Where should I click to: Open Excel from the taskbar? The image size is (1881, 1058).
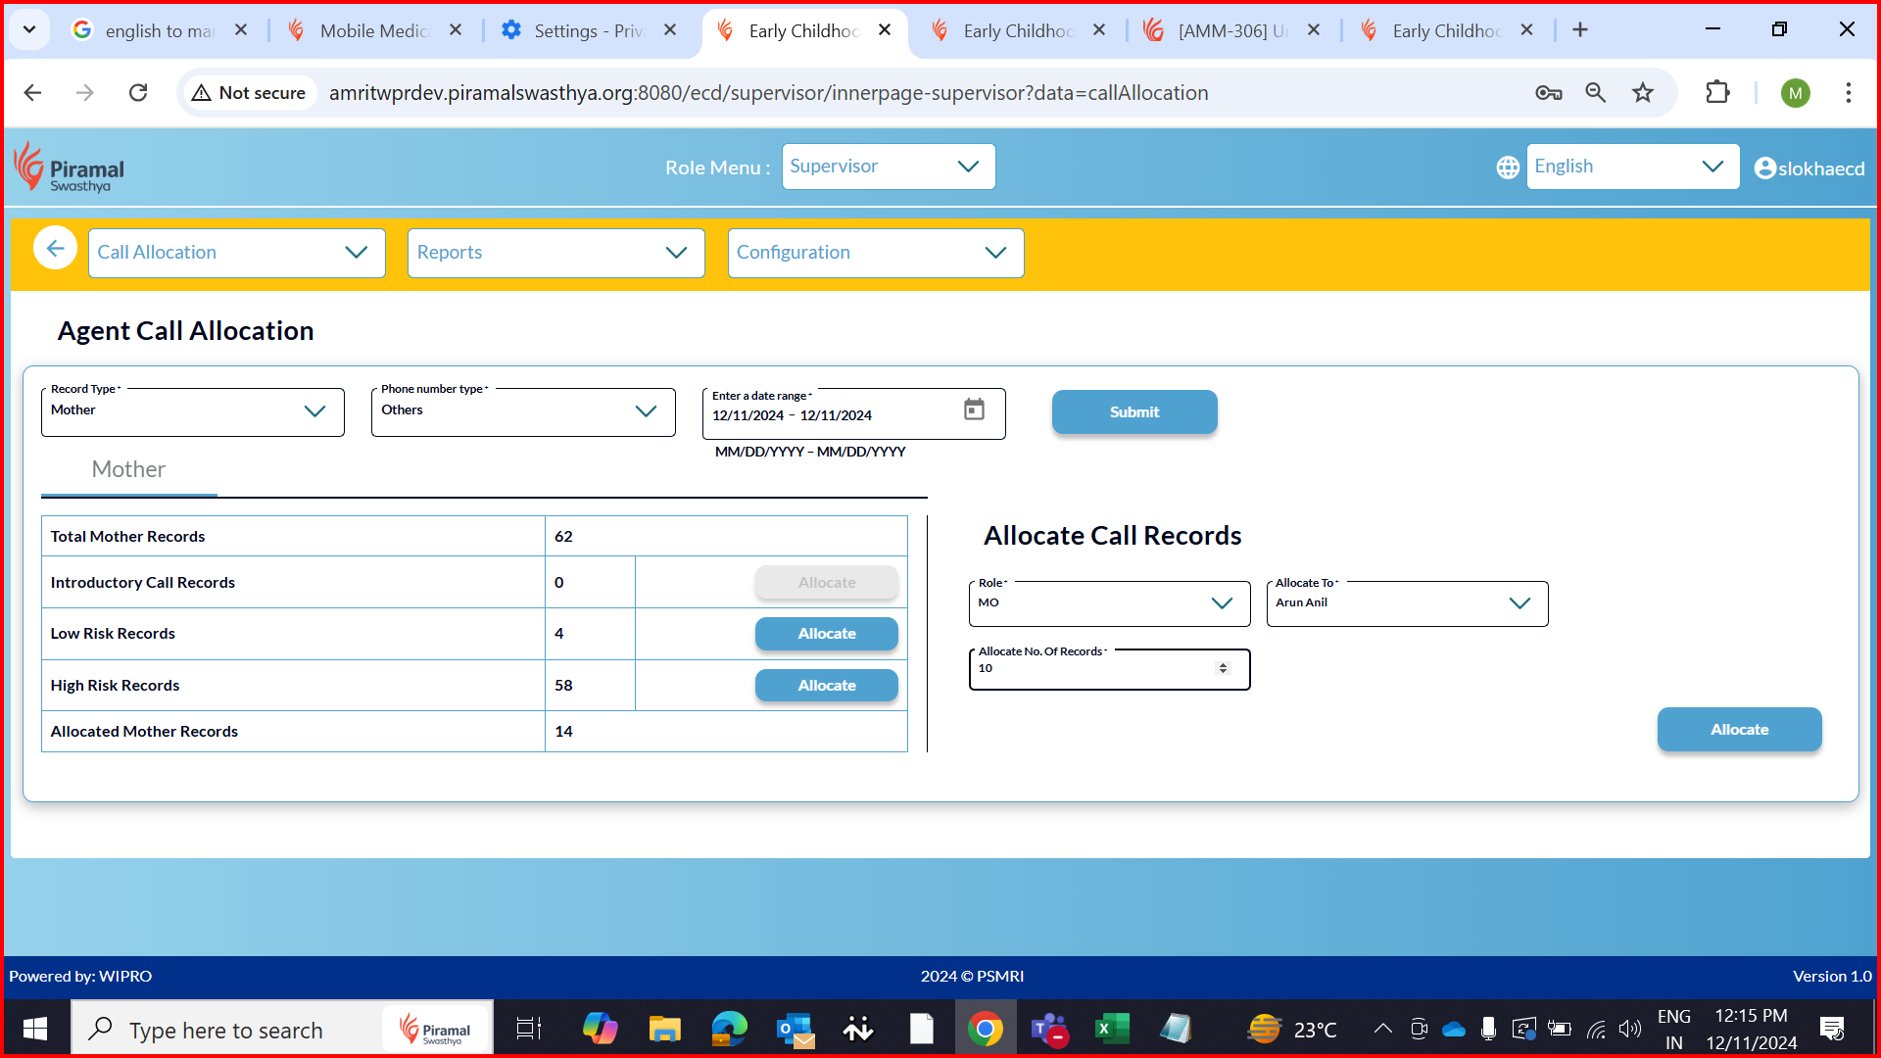pyautogui.click(x=1111, y=1029)
